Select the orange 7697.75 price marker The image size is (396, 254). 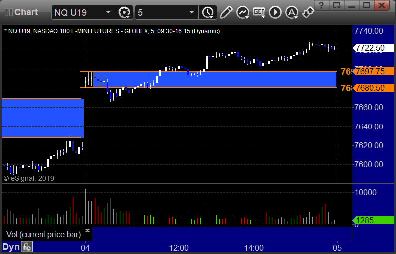tap(373, 71)
